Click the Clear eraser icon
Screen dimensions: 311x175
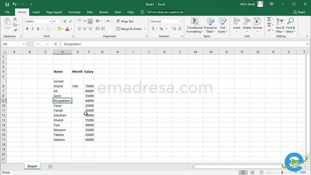pyautogui.click(x=269, y=30)
